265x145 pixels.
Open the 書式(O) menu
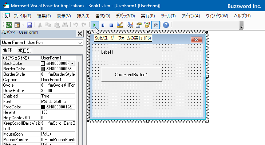(x=103, y=16)
